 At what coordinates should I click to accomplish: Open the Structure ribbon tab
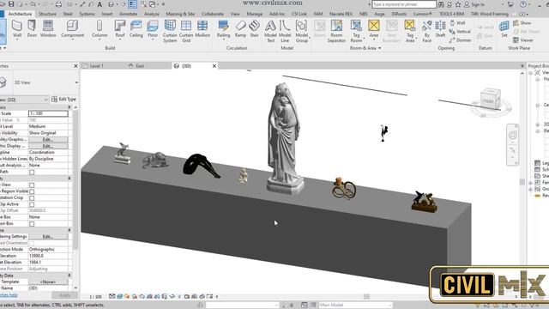pyautogui.click(x=47, y=14)
